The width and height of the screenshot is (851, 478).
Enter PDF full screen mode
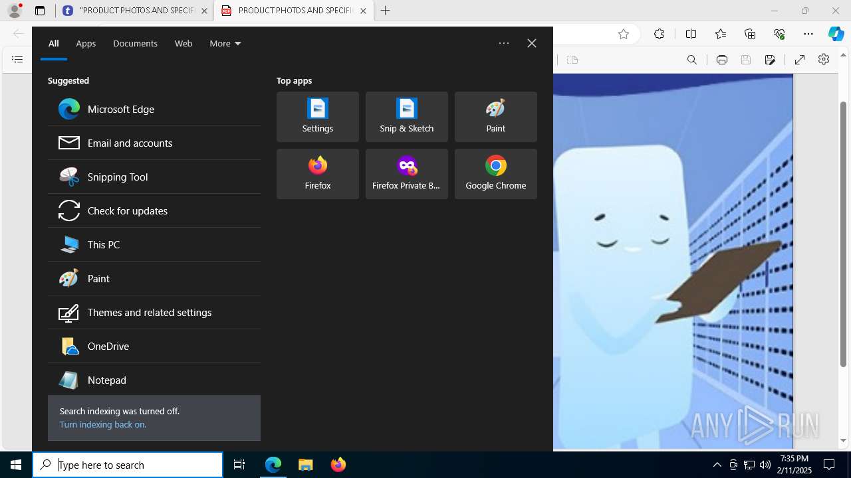click(800, 60)
